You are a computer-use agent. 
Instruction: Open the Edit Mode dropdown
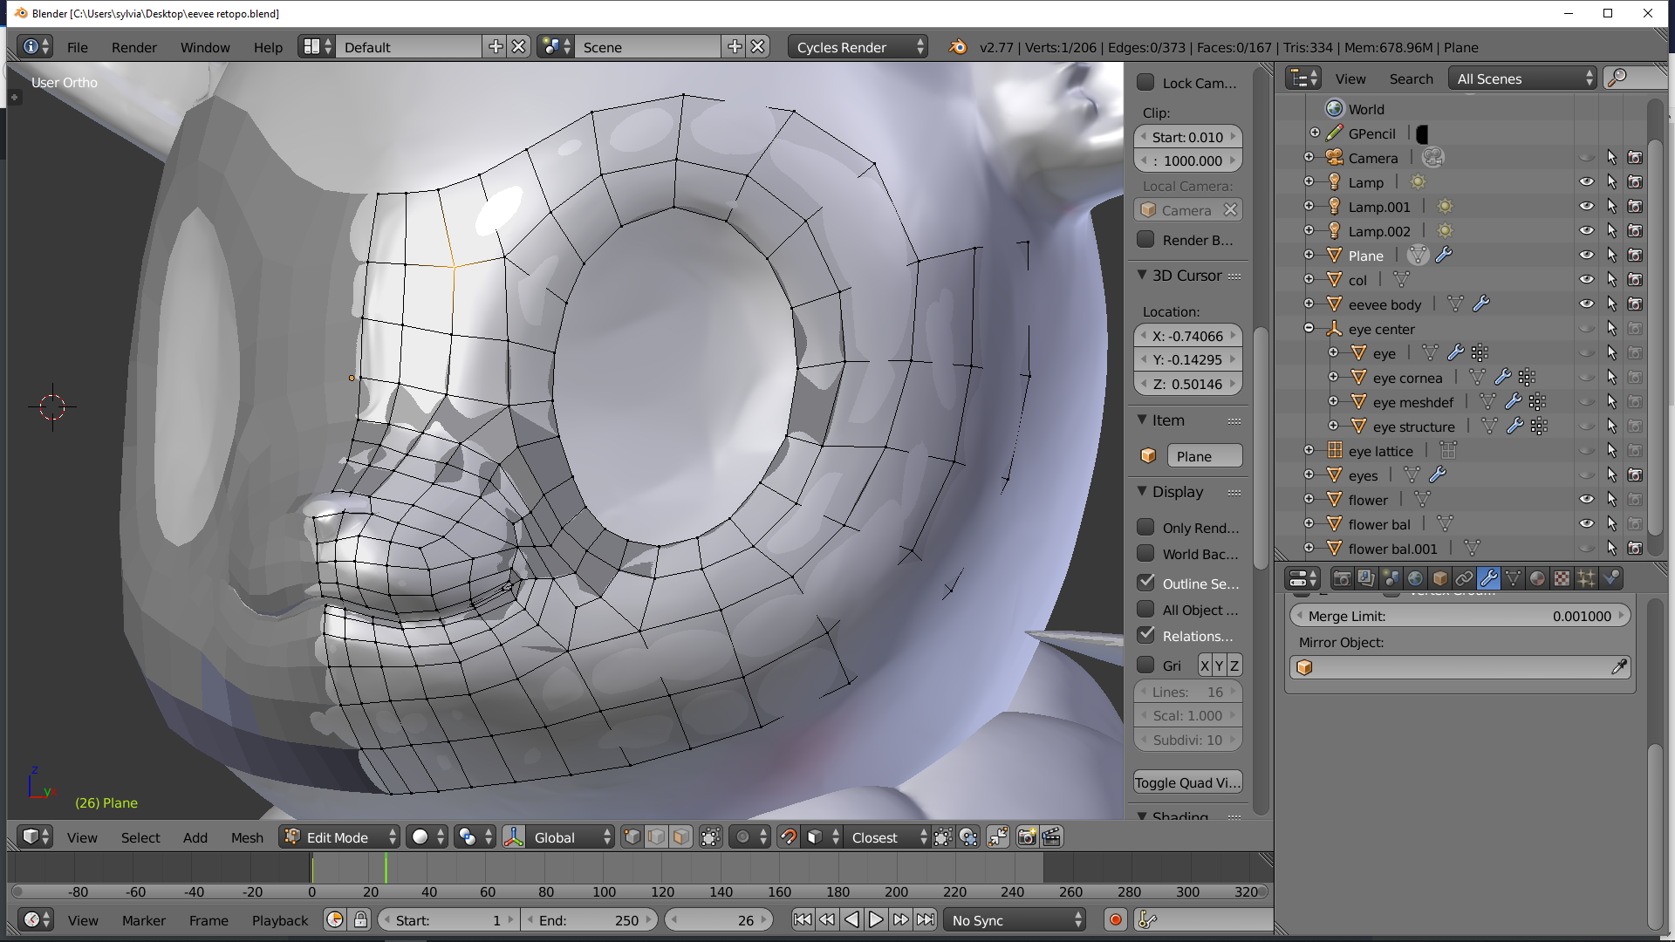(338, 836)
